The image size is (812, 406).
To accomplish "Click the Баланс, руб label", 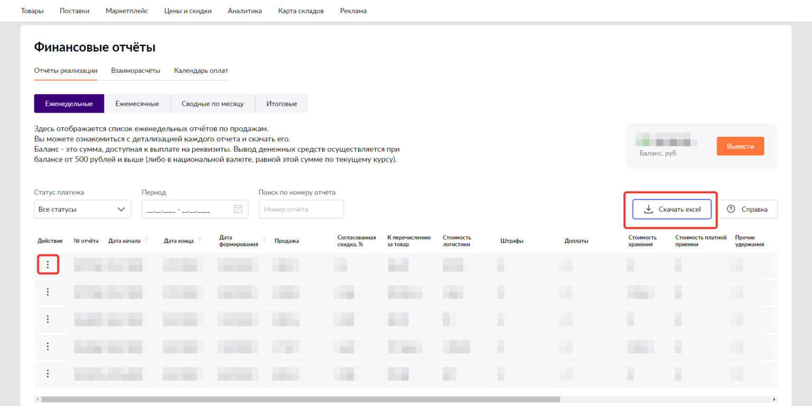I will [x=658, y=153].
